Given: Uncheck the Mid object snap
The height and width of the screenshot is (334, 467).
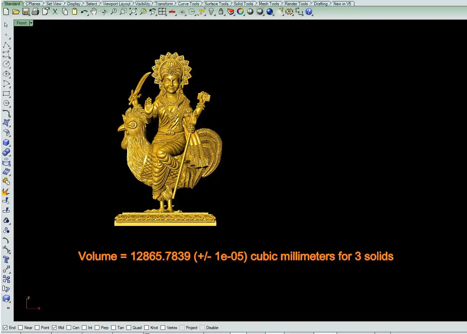Looking at the screenshot, I should (54, 328).
